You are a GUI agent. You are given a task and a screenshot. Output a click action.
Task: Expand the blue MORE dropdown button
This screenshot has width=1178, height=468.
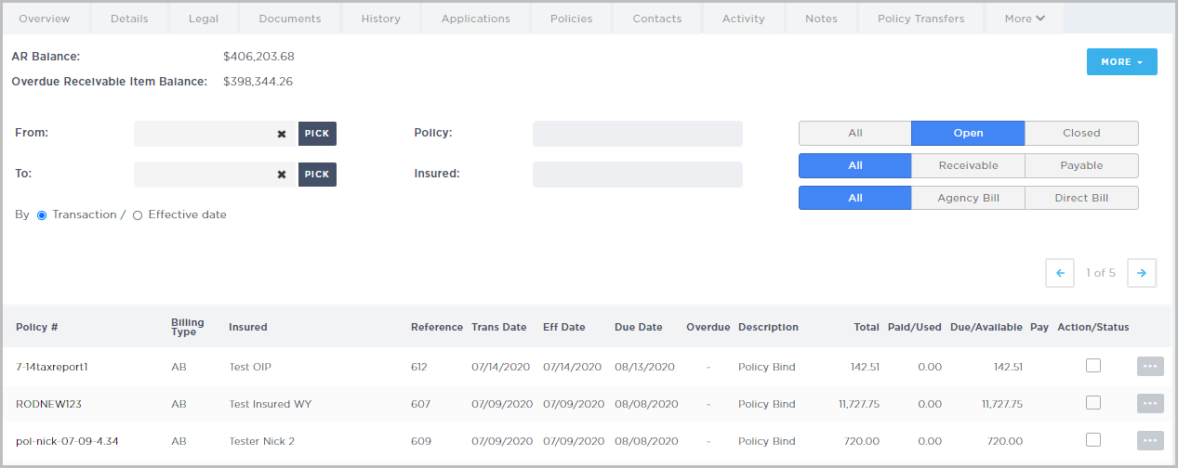pyautogui.click(x=1121, y=62)
